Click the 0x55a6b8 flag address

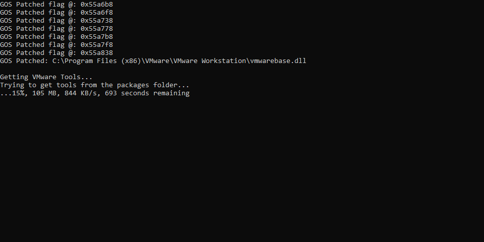[97, 5]
